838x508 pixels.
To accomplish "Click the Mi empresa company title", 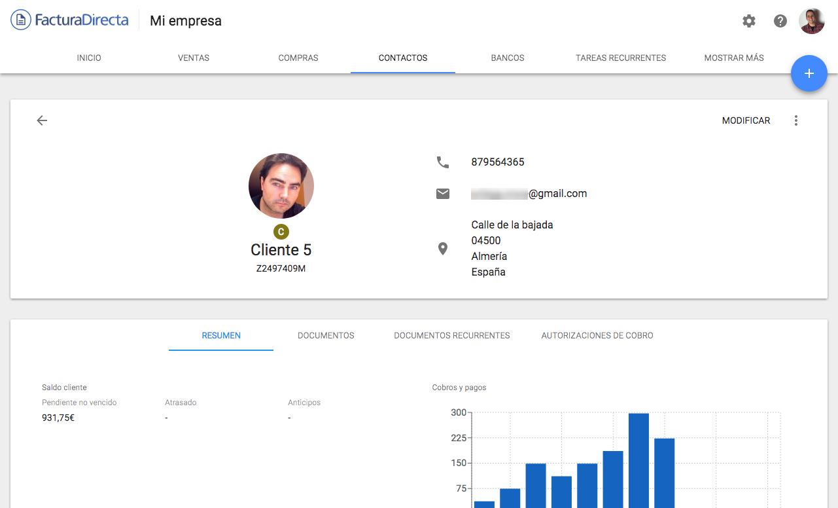I will [186, 21].
